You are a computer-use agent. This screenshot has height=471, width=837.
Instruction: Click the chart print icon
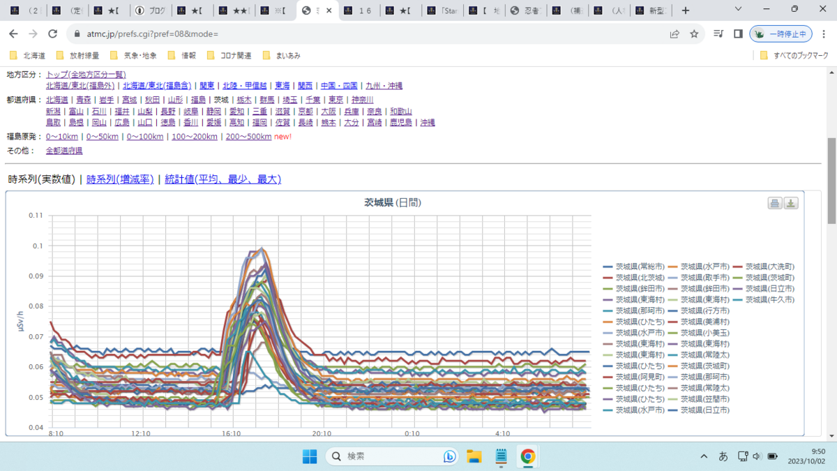tap(775, 203)
